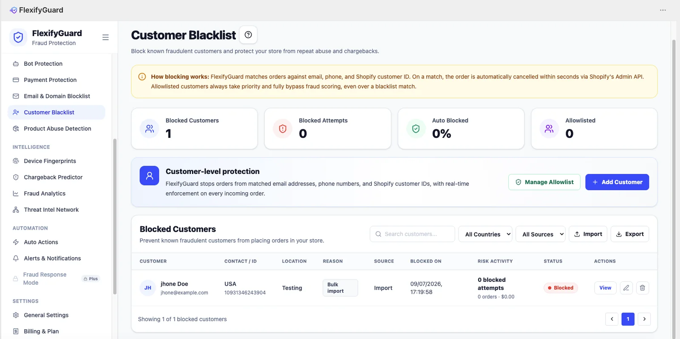Open Fraud Response Mode Plus item

click(57, 279)
